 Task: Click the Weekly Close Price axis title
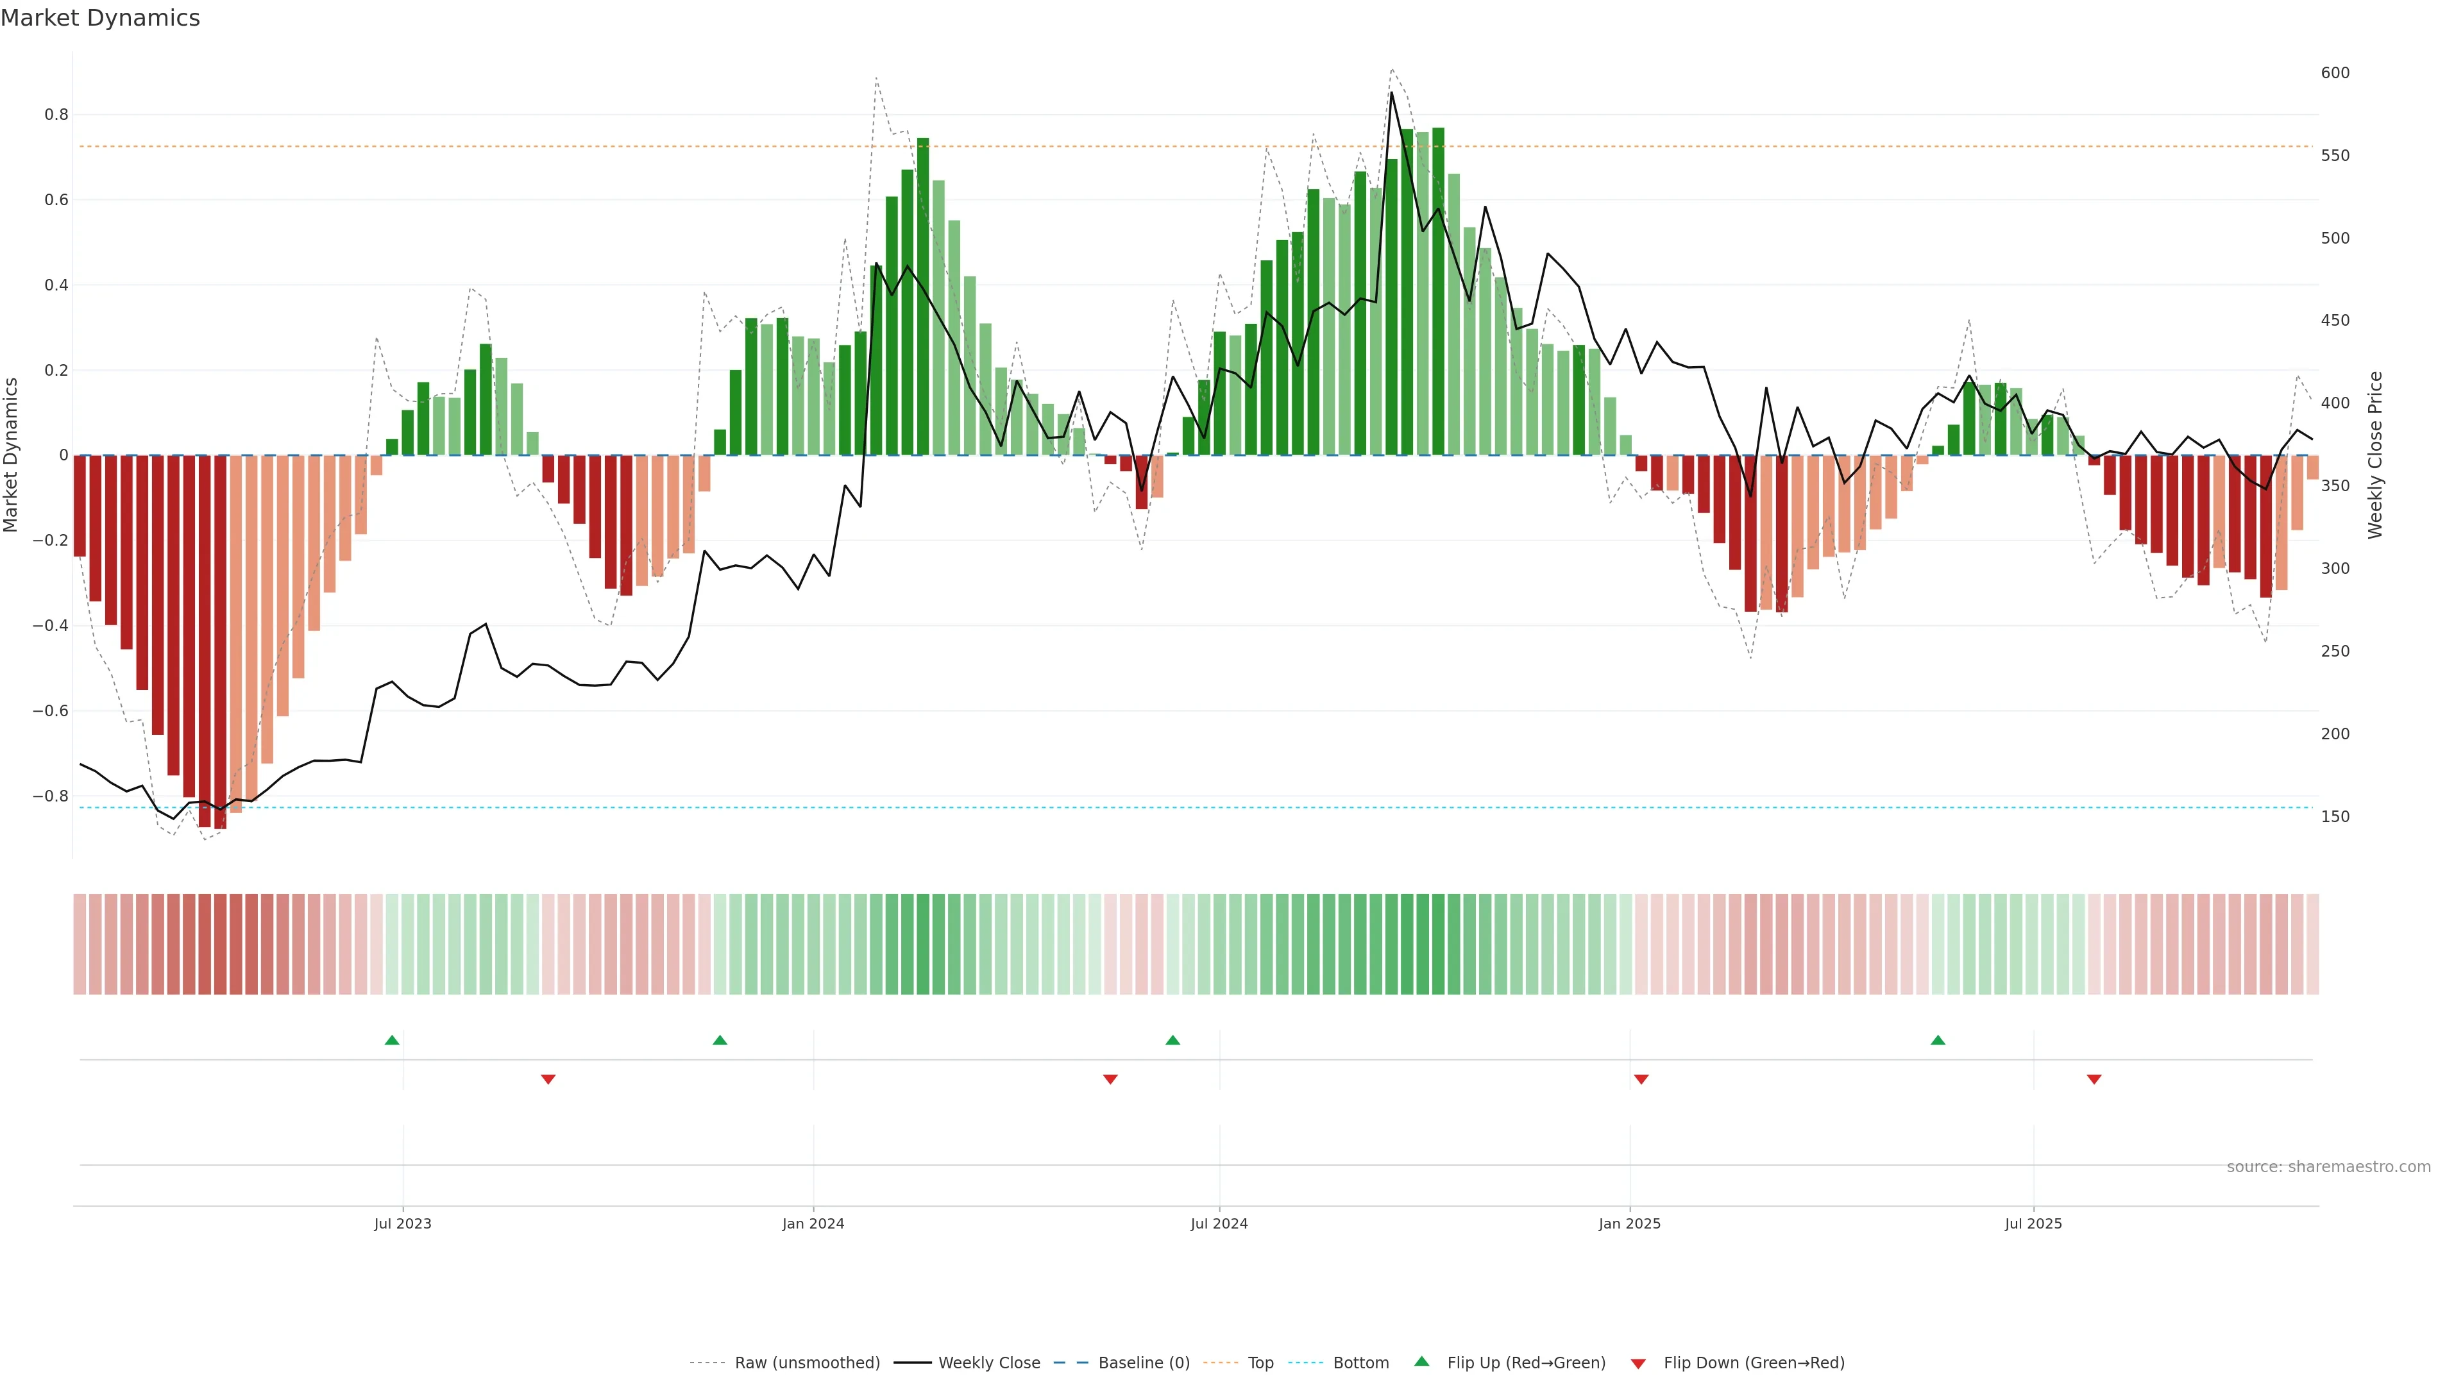2375,455
